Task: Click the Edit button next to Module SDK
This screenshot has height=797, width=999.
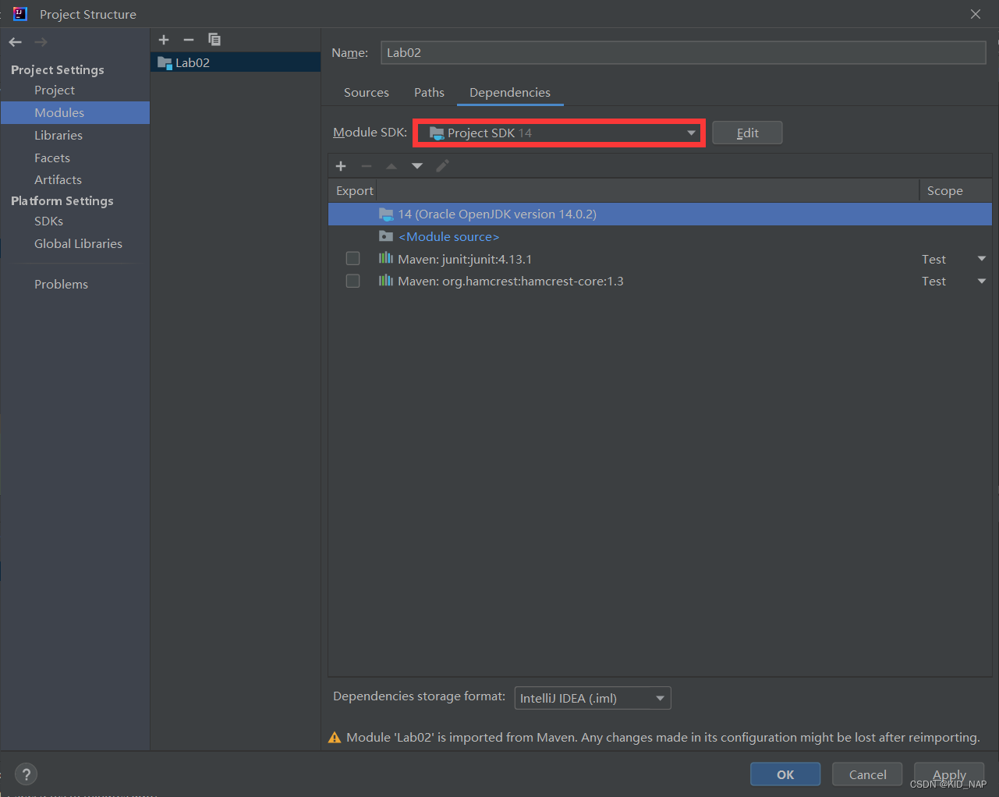Action: click(x=746, y=133)
